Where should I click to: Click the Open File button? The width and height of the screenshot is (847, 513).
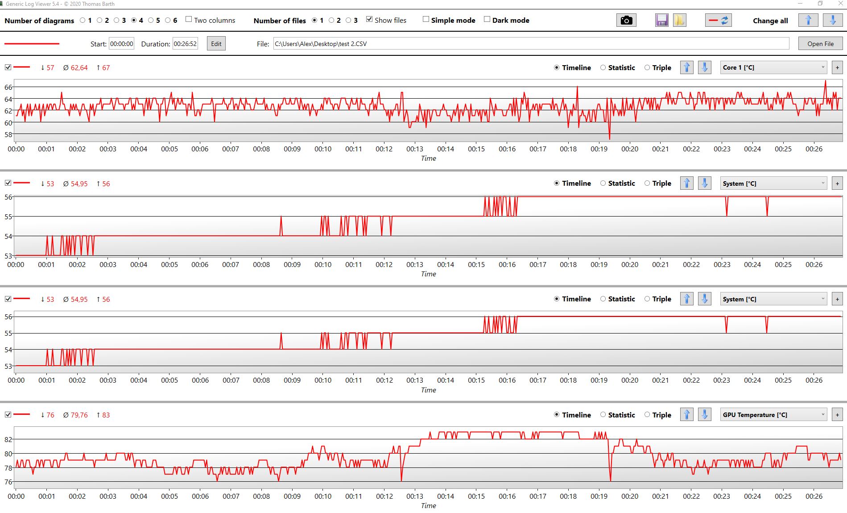(820, 44)
